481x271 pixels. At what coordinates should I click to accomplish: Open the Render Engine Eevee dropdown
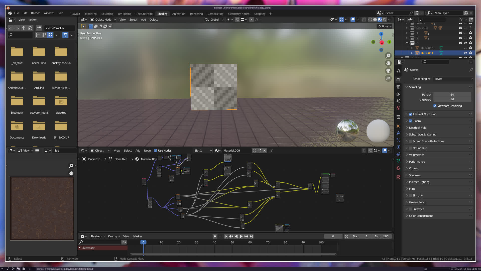pos(453,79)
